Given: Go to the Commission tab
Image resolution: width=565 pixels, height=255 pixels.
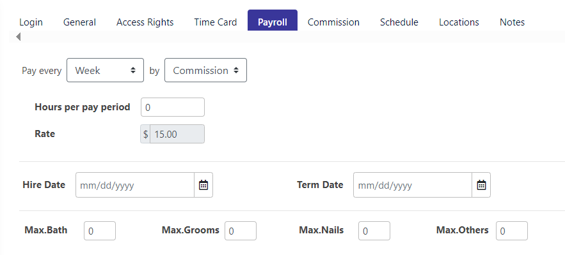Looking at the screenshot, I should (333, 22).
